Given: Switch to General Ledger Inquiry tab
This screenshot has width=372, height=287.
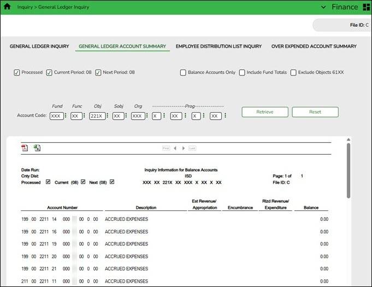Looking at the screenshot, I should (39, 46).
